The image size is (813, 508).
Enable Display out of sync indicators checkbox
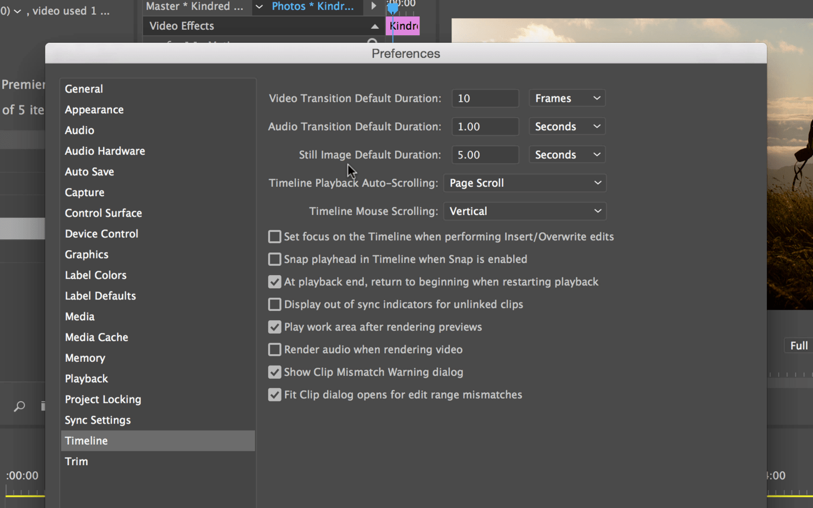[x=275, y=304]
